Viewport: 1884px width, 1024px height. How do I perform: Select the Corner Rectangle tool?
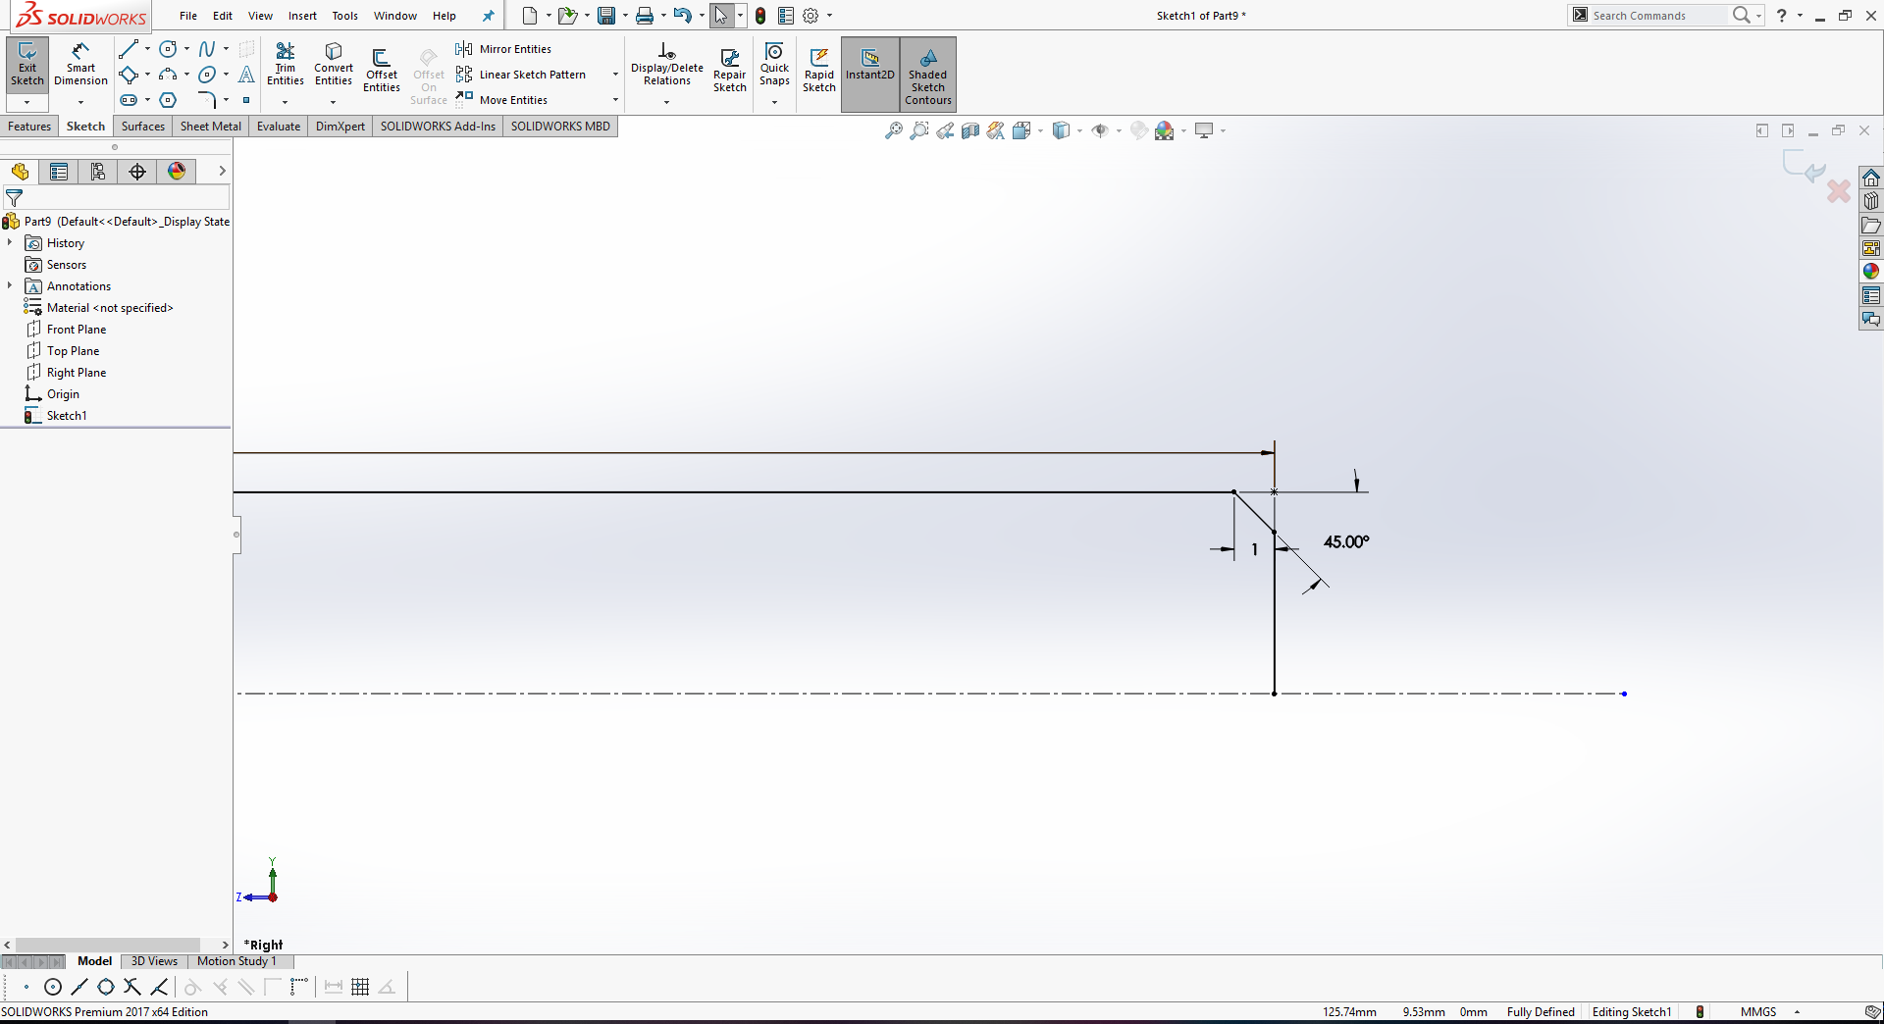point(129,75)
